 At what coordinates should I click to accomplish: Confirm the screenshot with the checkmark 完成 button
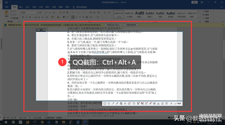click(178, 103)
